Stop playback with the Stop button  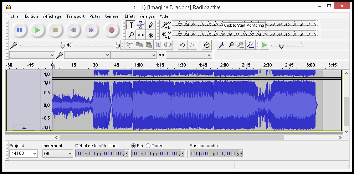[55, 30]
